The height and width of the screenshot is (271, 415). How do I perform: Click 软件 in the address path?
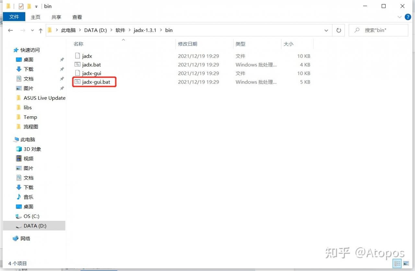120,30
